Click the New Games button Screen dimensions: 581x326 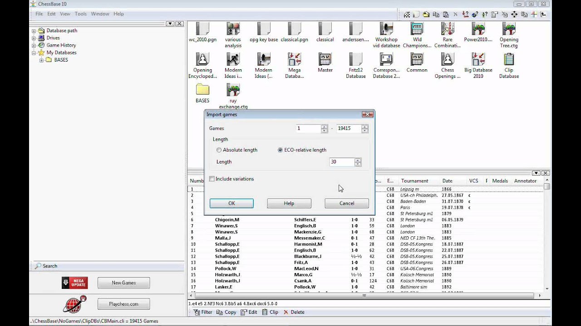tap(124, 283)
